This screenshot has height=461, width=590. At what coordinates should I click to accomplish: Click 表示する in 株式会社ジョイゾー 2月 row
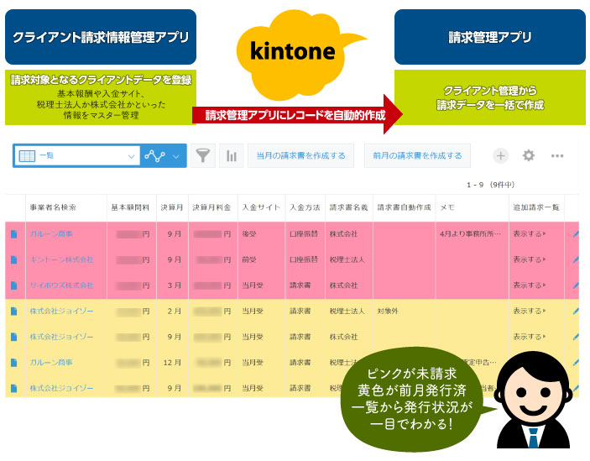point(529,311)
